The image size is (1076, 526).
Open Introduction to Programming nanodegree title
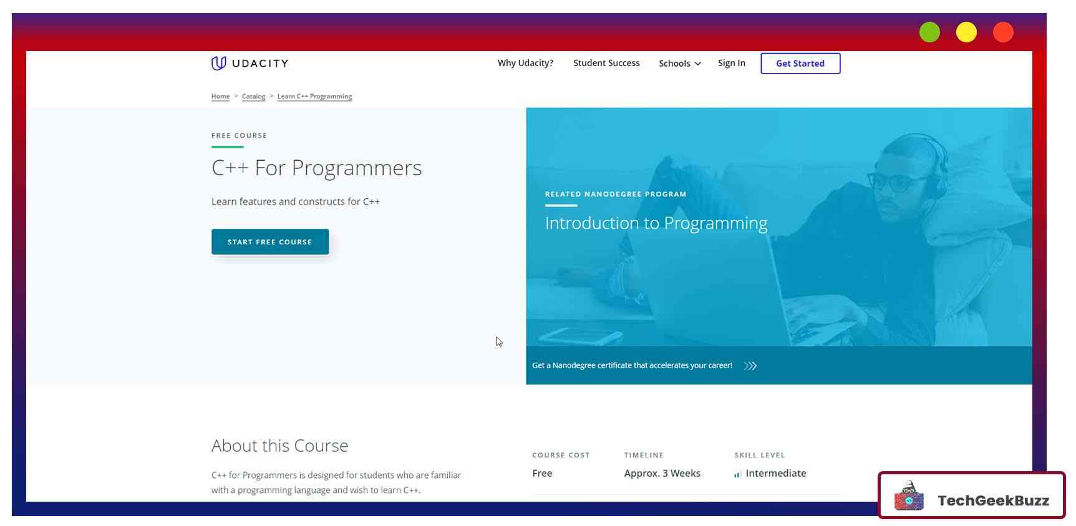click(656, 223)
